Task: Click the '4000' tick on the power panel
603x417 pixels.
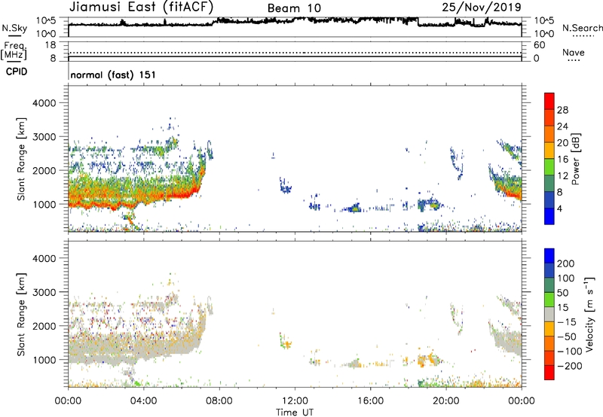Action: (x=44, y=103)
